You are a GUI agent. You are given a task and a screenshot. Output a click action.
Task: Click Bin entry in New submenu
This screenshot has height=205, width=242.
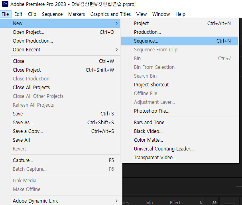[x=179, y=59]
